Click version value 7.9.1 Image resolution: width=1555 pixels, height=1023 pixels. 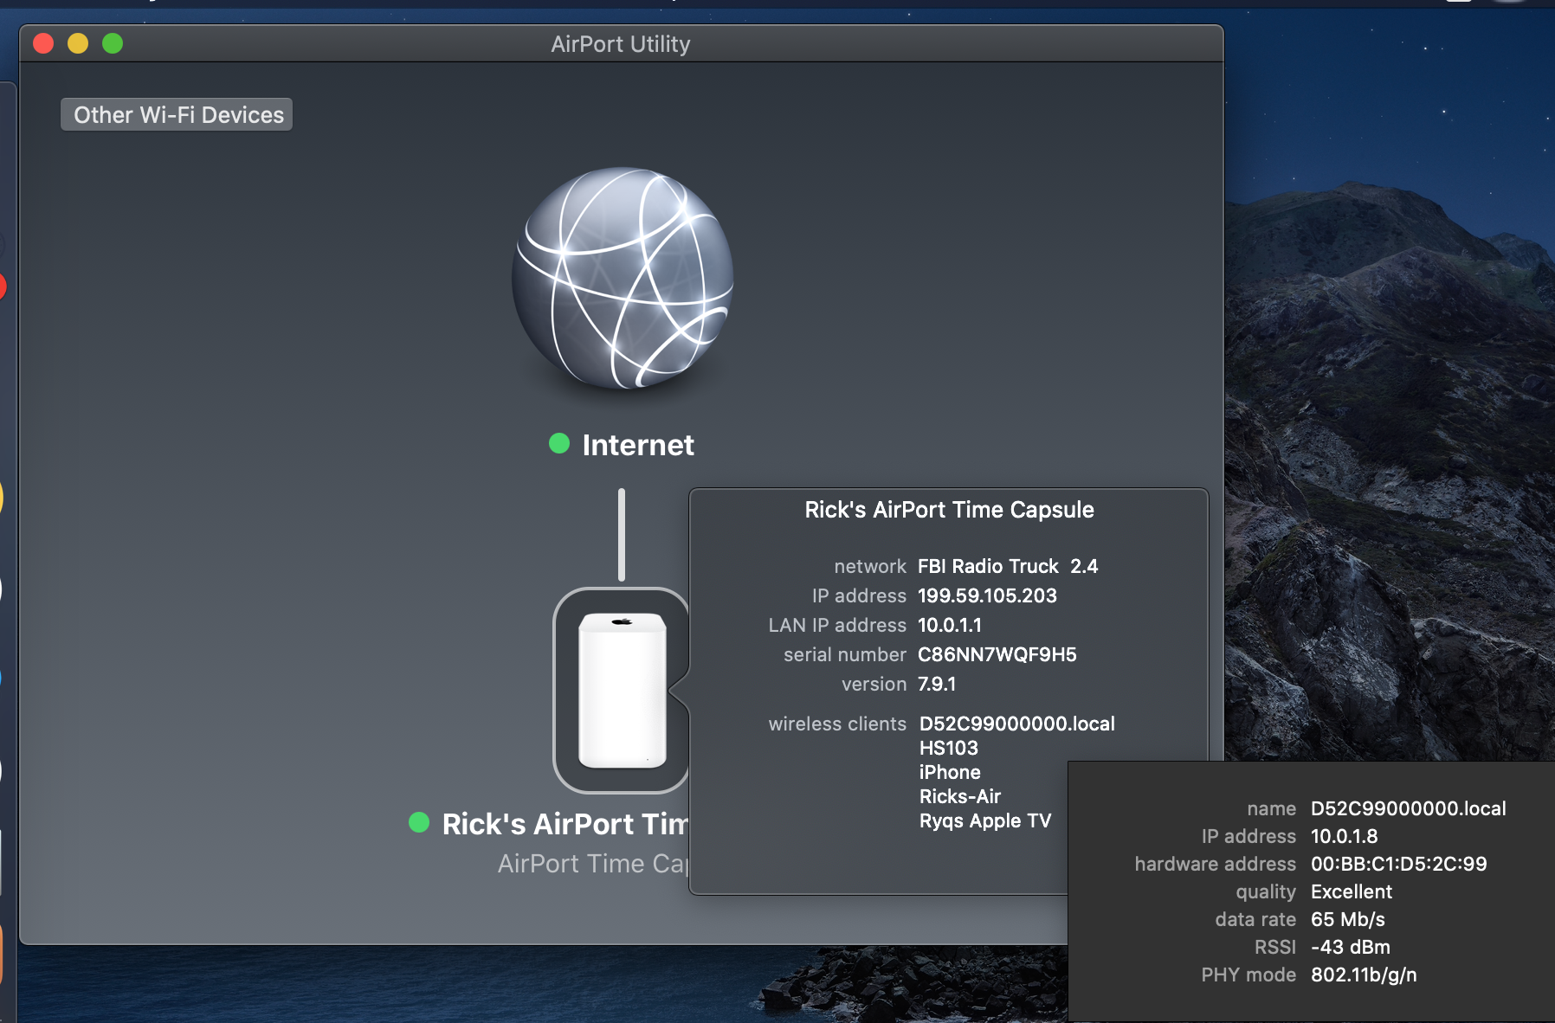[x=937, y=684]
